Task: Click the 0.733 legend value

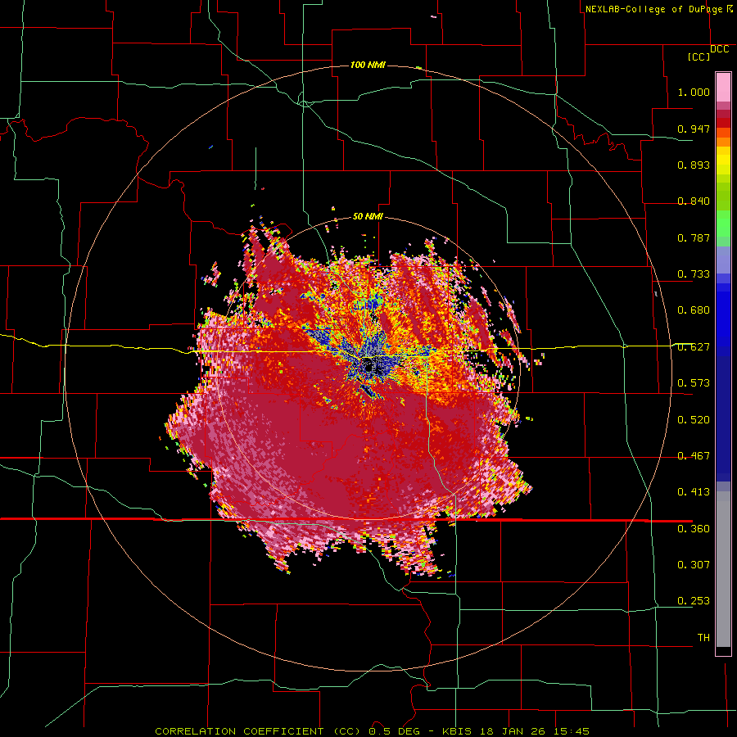Action: [x=694, y=274]
